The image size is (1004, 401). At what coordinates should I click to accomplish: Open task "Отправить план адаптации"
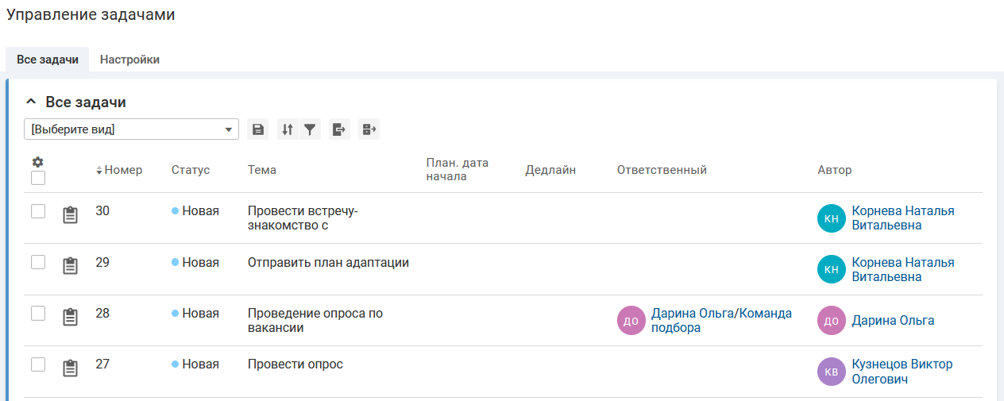pos(328,262)
